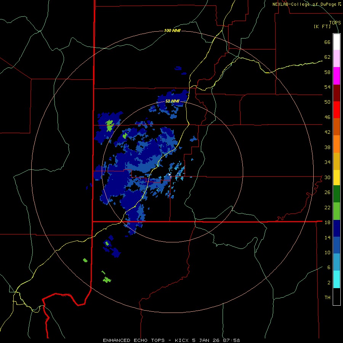Pick the cyan legend swatch
343x343 pixels.
[337, 279]
